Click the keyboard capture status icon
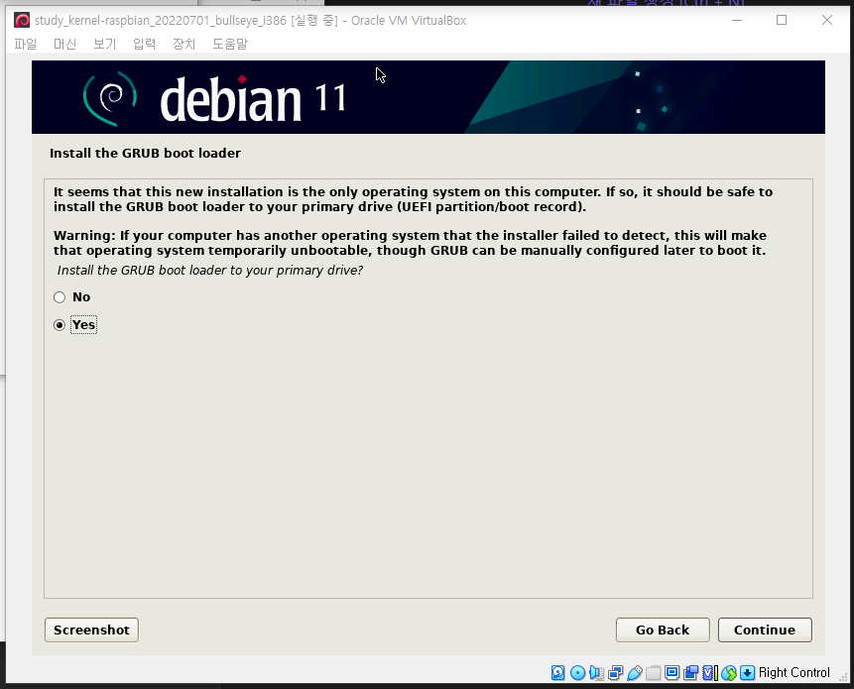 [x=746, y=673]
